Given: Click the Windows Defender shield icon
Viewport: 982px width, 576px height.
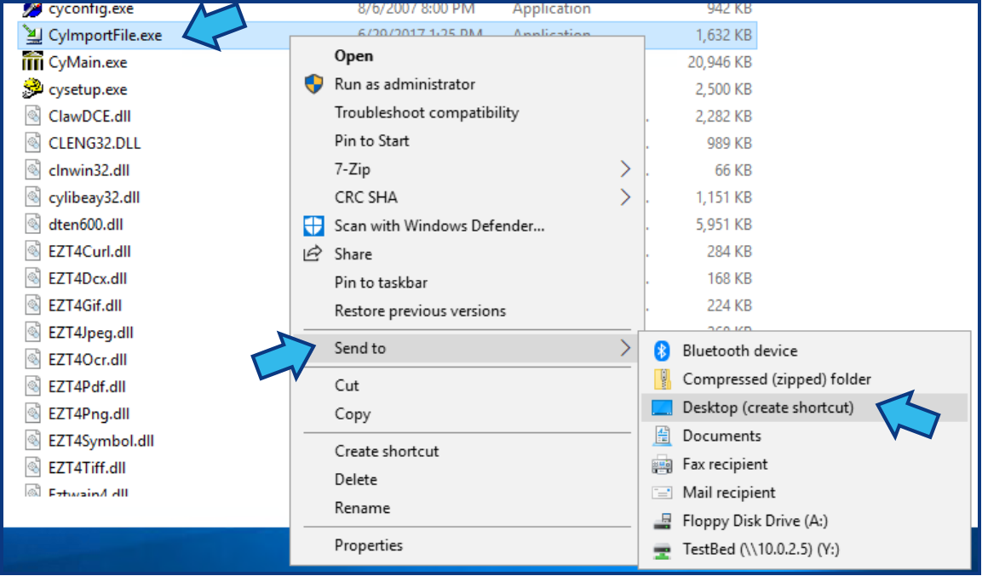Looking at the screenshot, I should [313, 225].
